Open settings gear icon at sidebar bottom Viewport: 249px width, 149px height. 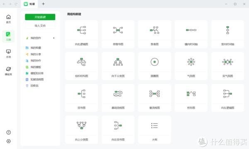point(9,141)
